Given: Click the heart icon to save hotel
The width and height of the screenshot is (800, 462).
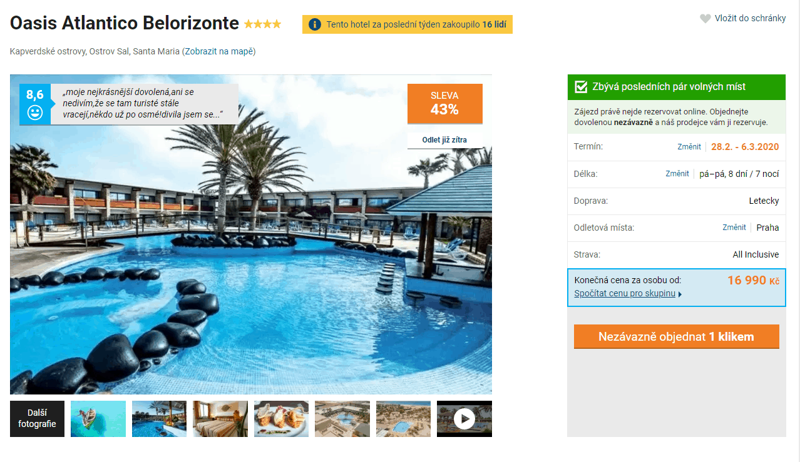Looking at the screenshot, I should pos(705,19).
